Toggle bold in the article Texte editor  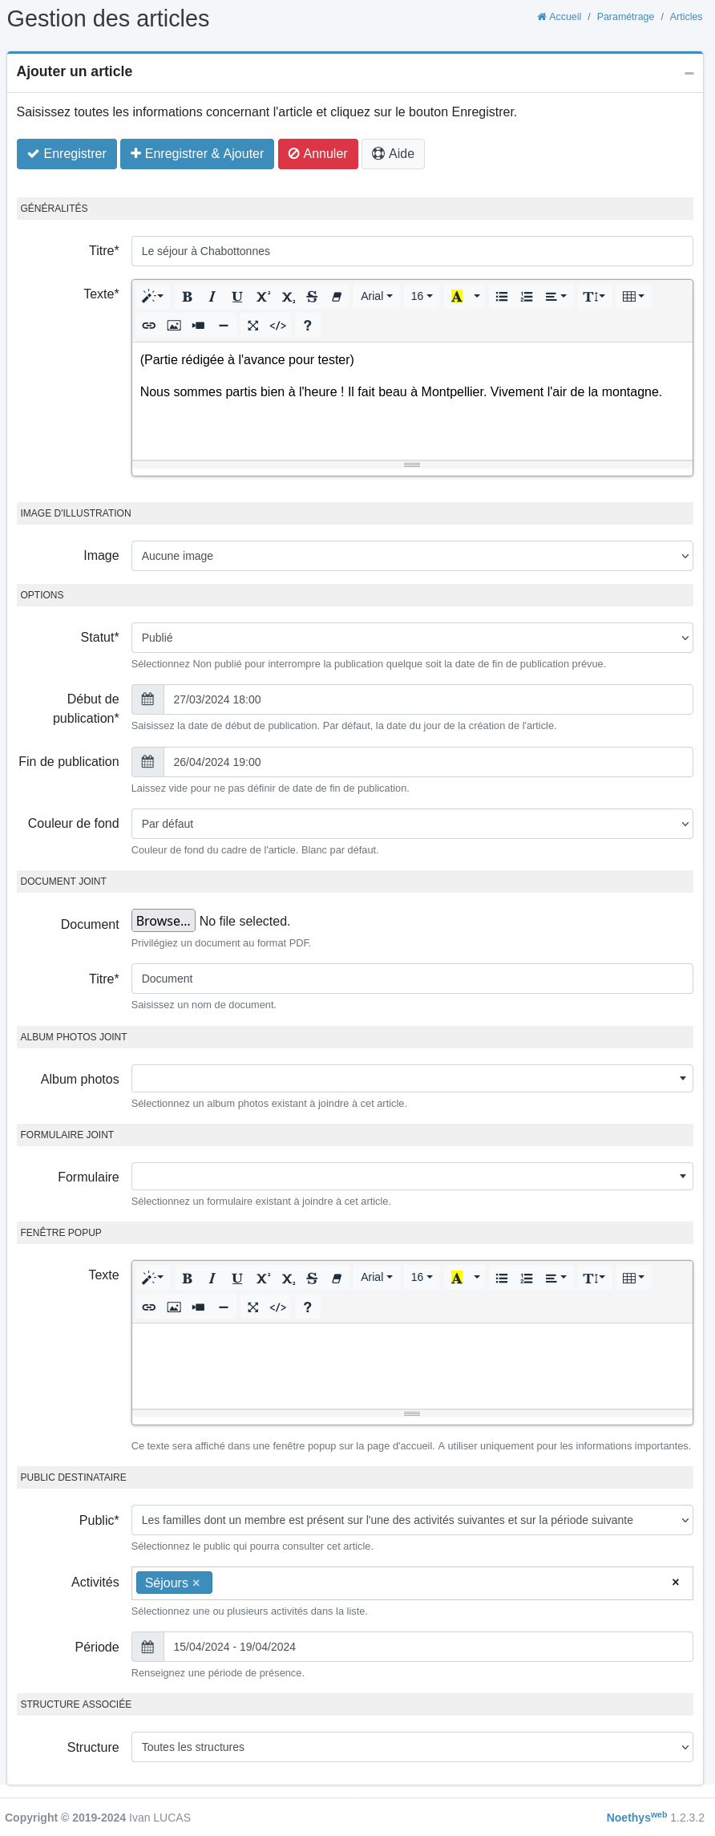187,297
